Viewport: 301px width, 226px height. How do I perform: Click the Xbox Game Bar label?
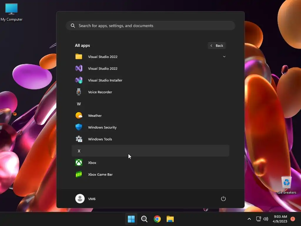click(101, 174)
